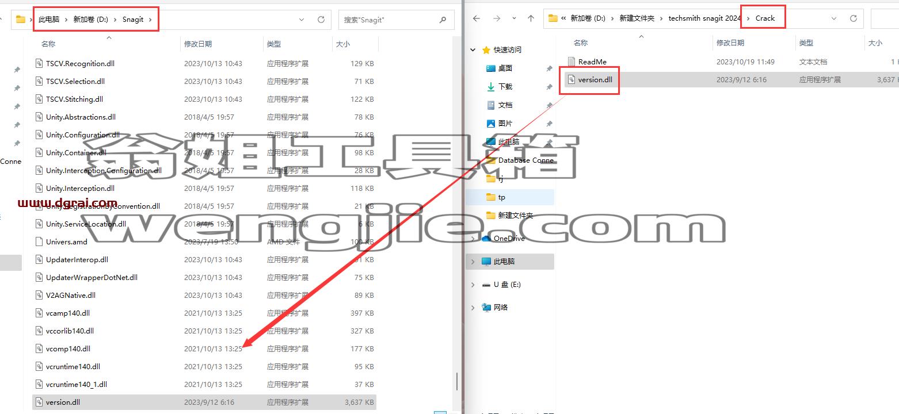
Task: Sort by 修改日期 column in Snagit window
Action: [198, 44]
